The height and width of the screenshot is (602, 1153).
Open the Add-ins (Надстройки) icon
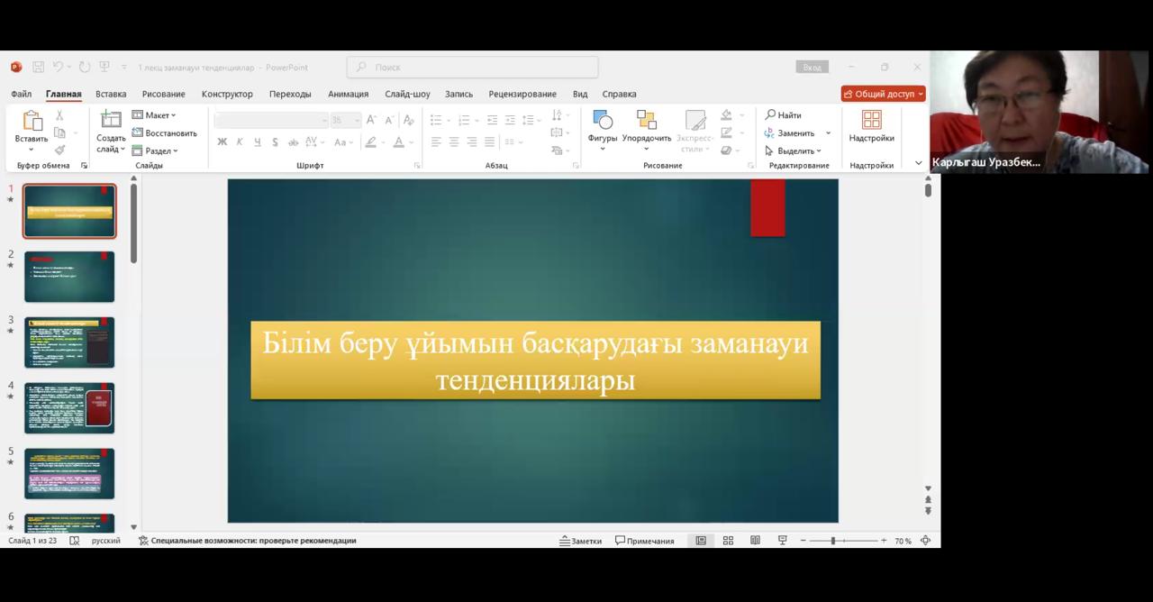(x=871, y=121)
